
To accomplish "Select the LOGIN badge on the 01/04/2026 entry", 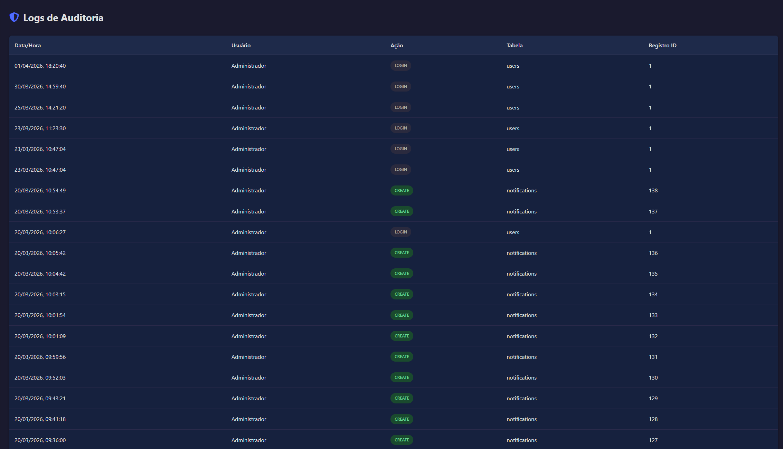I will pyautogui.click(x=400, y=65).
